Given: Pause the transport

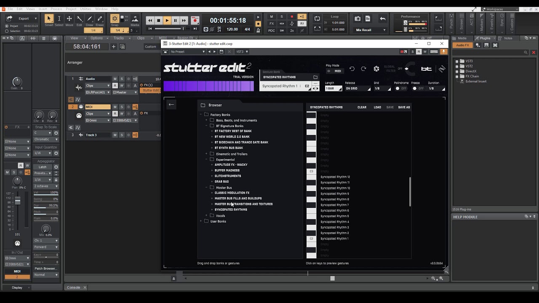Looking at the screenshot, I should pos(175,20).
